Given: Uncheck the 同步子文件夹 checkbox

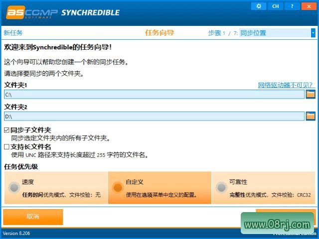Looking at the screenshot, I should pyautogui.click(x=6, y=130).
